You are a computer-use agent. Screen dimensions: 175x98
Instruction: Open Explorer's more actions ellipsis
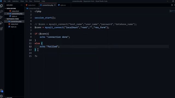(x=22, y=5)
